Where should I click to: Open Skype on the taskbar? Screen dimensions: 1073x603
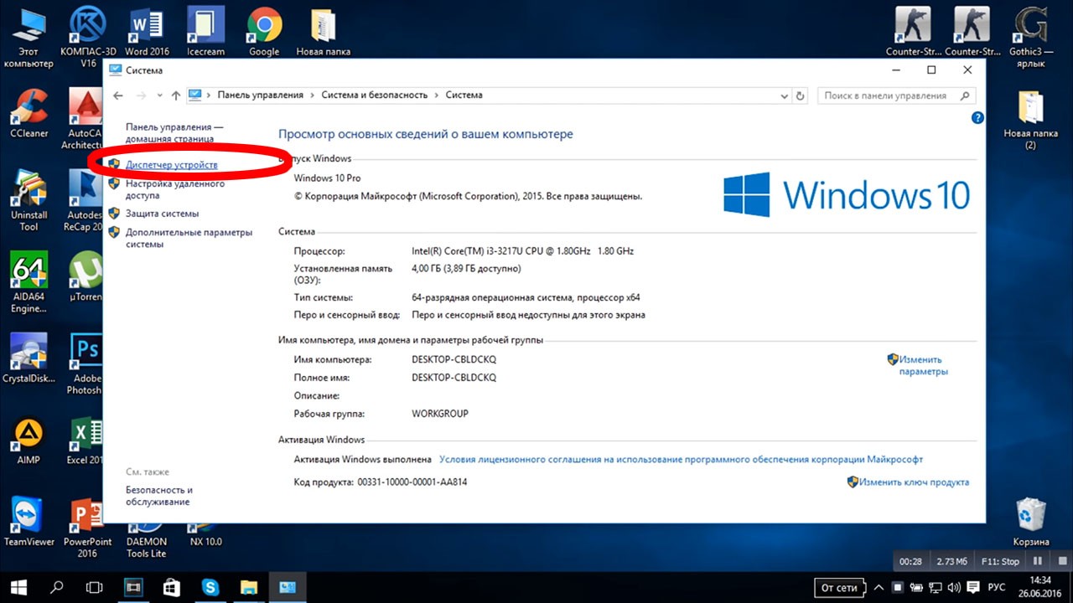click(210, 586)
